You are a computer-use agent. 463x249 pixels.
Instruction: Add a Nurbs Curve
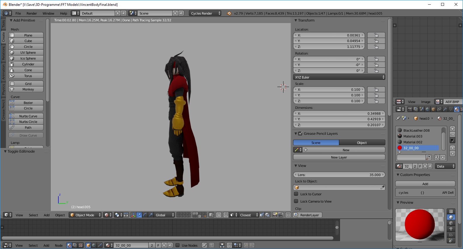click(26, 116)
